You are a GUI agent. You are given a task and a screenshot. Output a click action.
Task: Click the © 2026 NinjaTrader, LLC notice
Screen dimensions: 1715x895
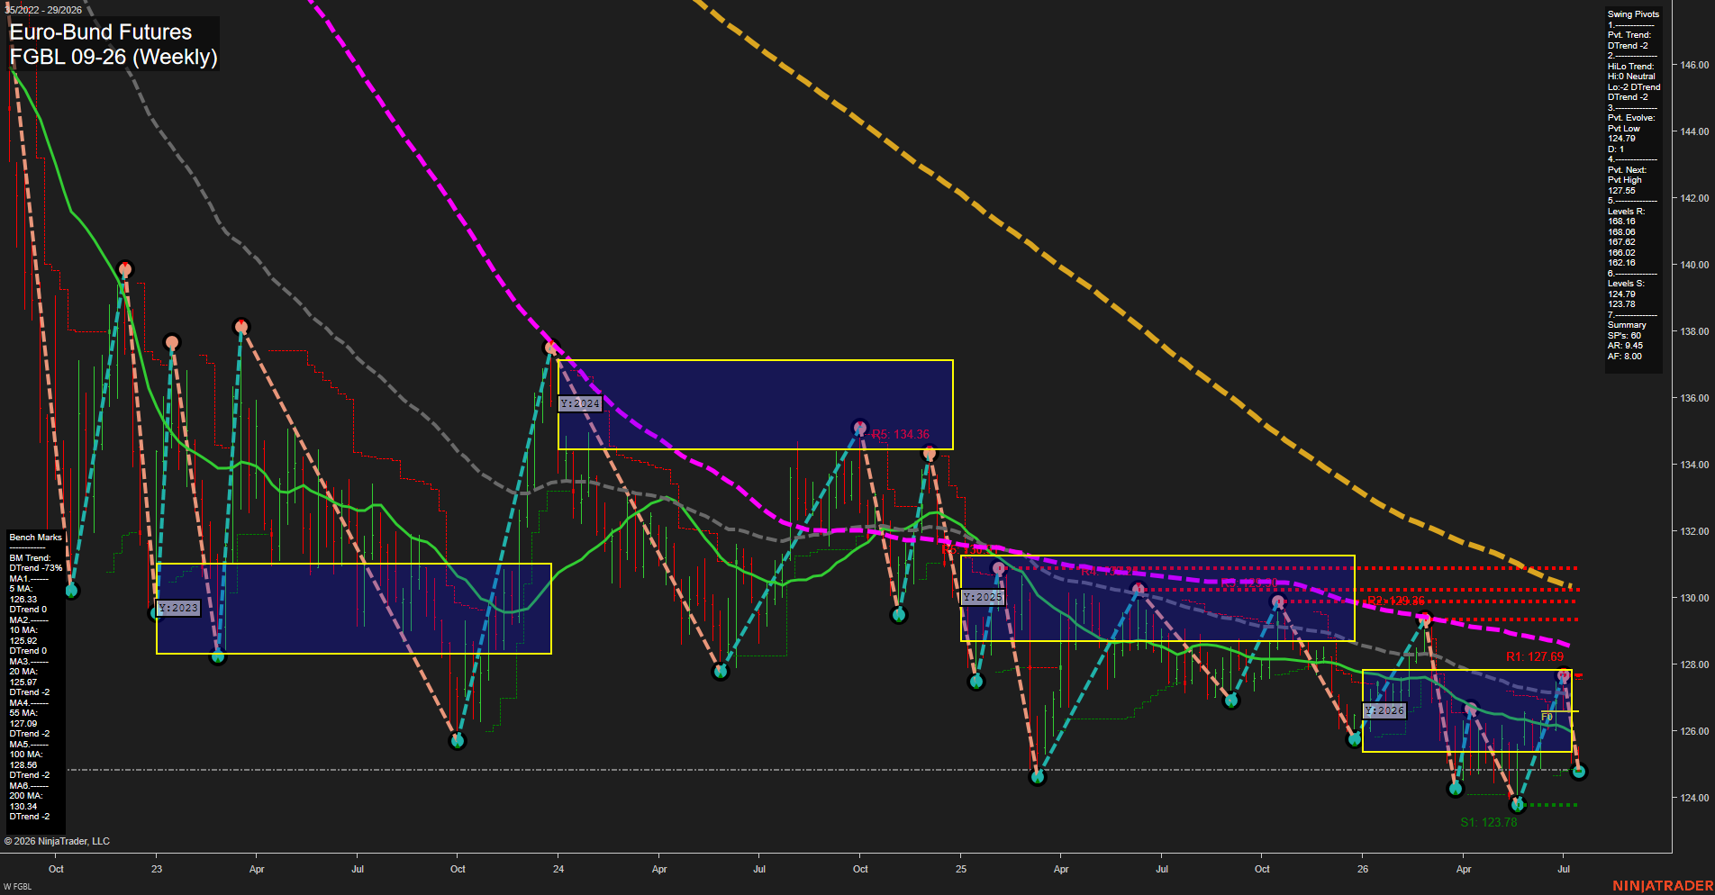coord(57,841)
